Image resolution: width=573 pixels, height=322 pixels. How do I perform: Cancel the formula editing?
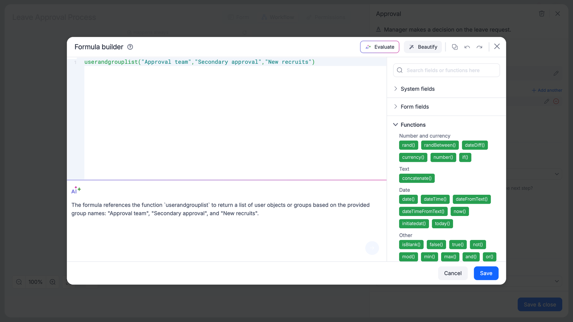pos(452,273)
